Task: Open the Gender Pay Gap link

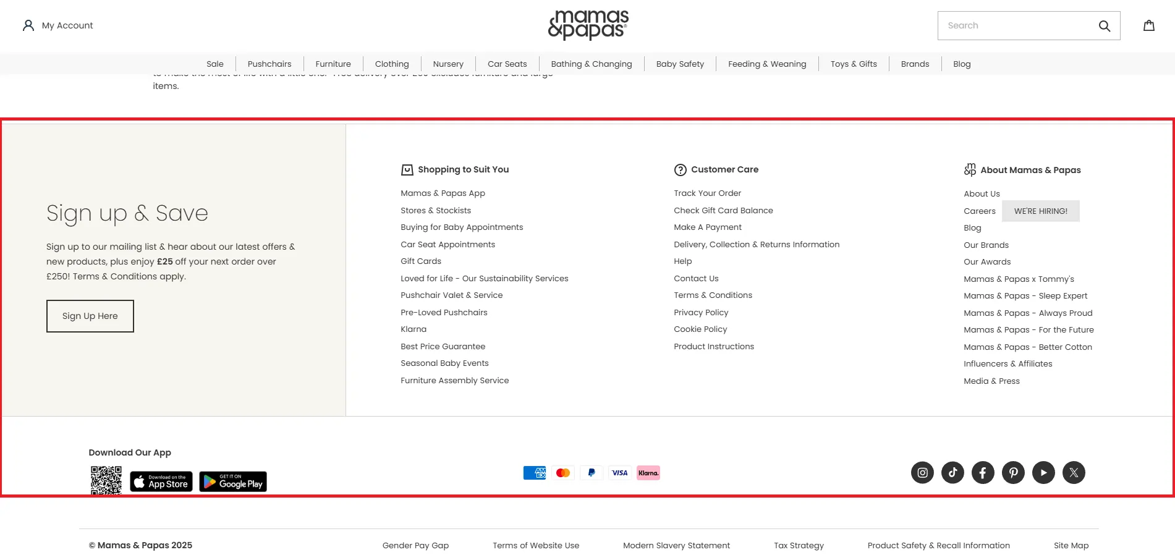Action: (415, 546)
